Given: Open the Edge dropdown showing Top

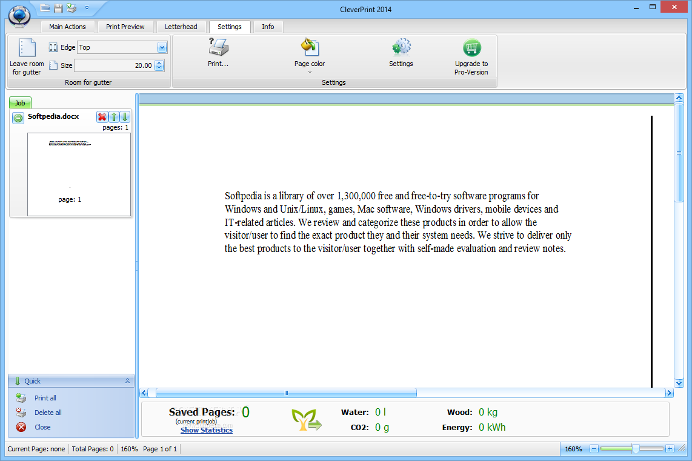Looking at the screenshot, I should coord(122,47).
